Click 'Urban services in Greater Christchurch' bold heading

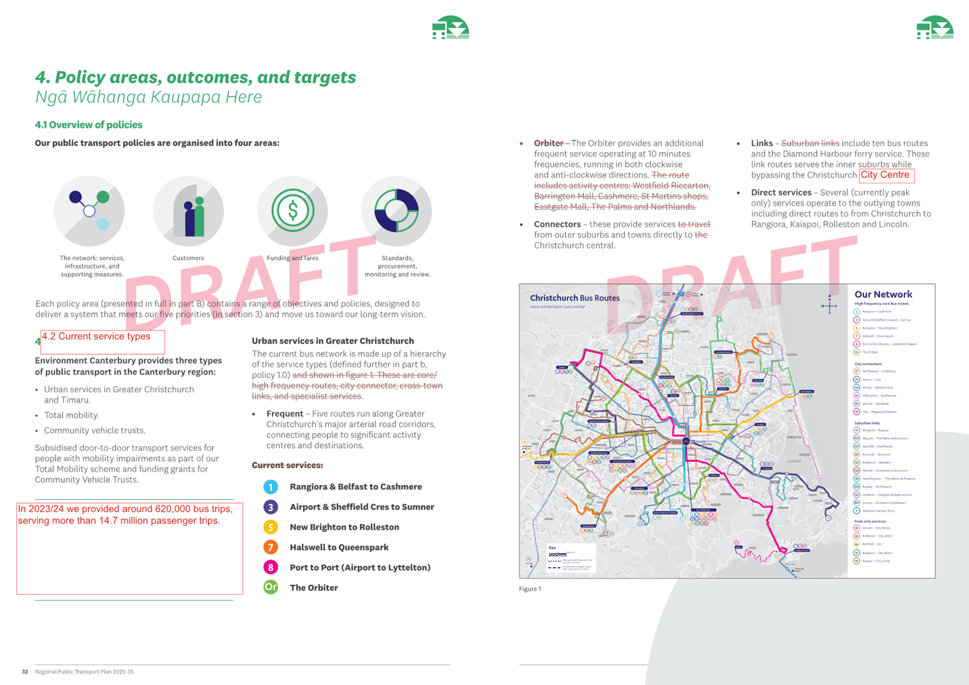(x=333, y=341)
